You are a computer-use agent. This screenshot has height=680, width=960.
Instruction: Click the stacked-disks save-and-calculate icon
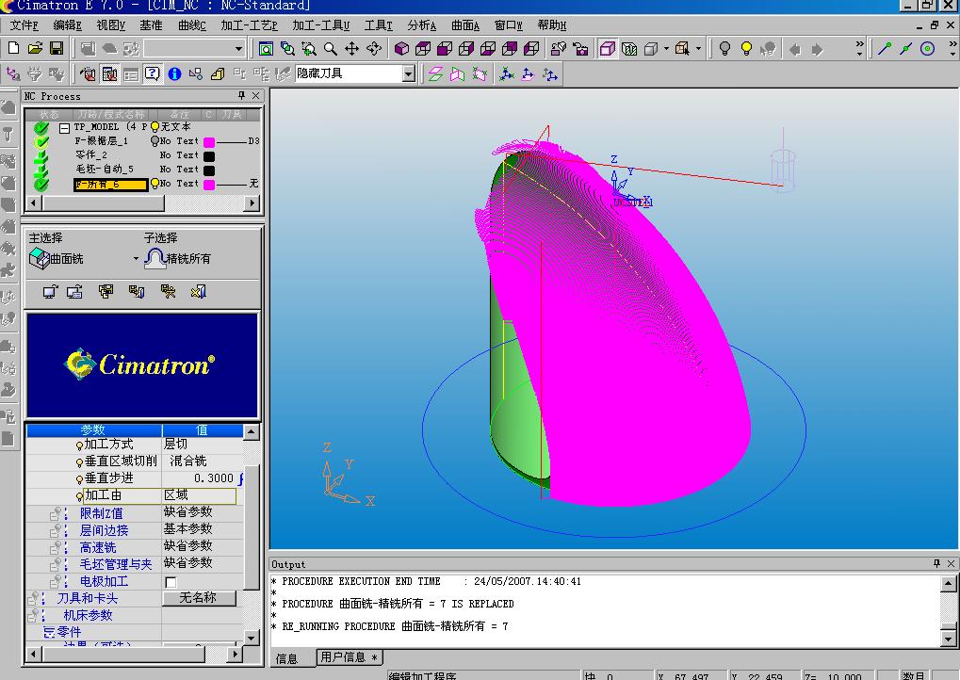coord(106,291)
